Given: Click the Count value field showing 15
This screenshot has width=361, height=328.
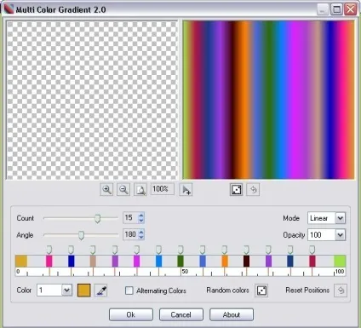Looking at the screenshot, I should coord(130,218).
